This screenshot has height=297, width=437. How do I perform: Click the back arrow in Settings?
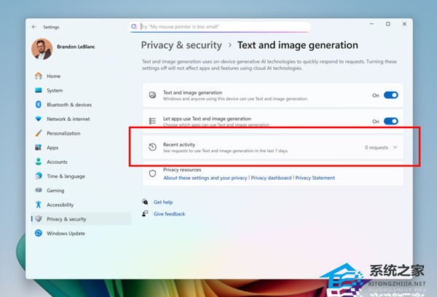[x=34, y=27]
